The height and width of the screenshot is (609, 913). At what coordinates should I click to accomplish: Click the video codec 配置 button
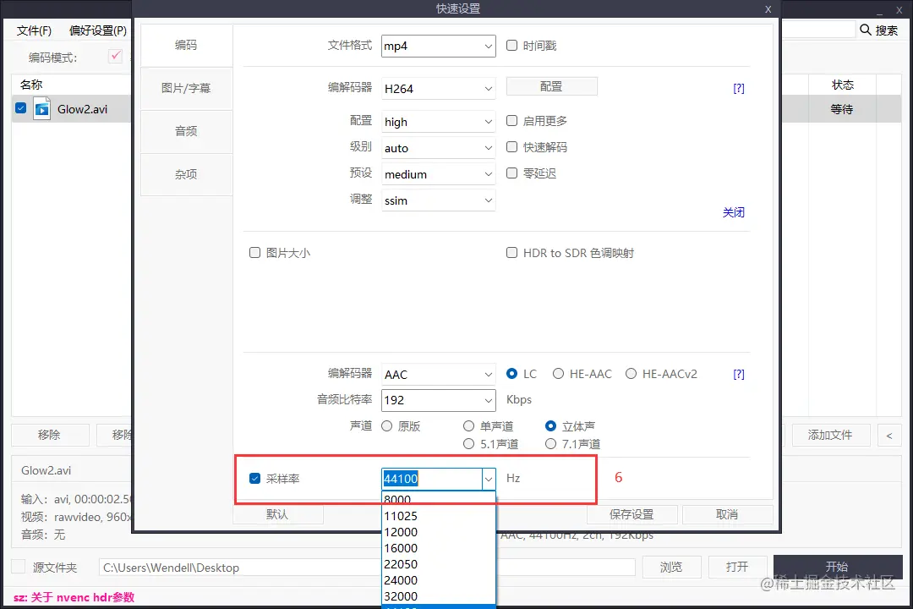[551, 86]
